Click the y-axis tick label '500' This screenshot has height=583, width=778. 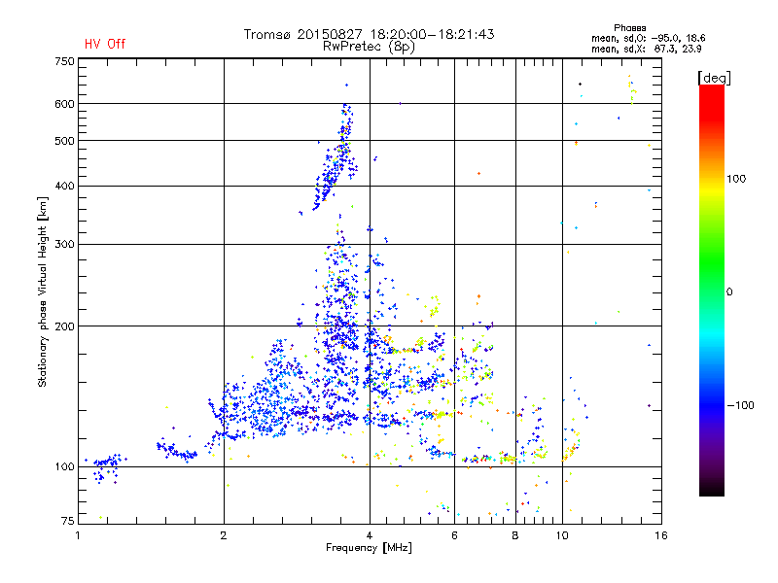click(x=64, y=141)
